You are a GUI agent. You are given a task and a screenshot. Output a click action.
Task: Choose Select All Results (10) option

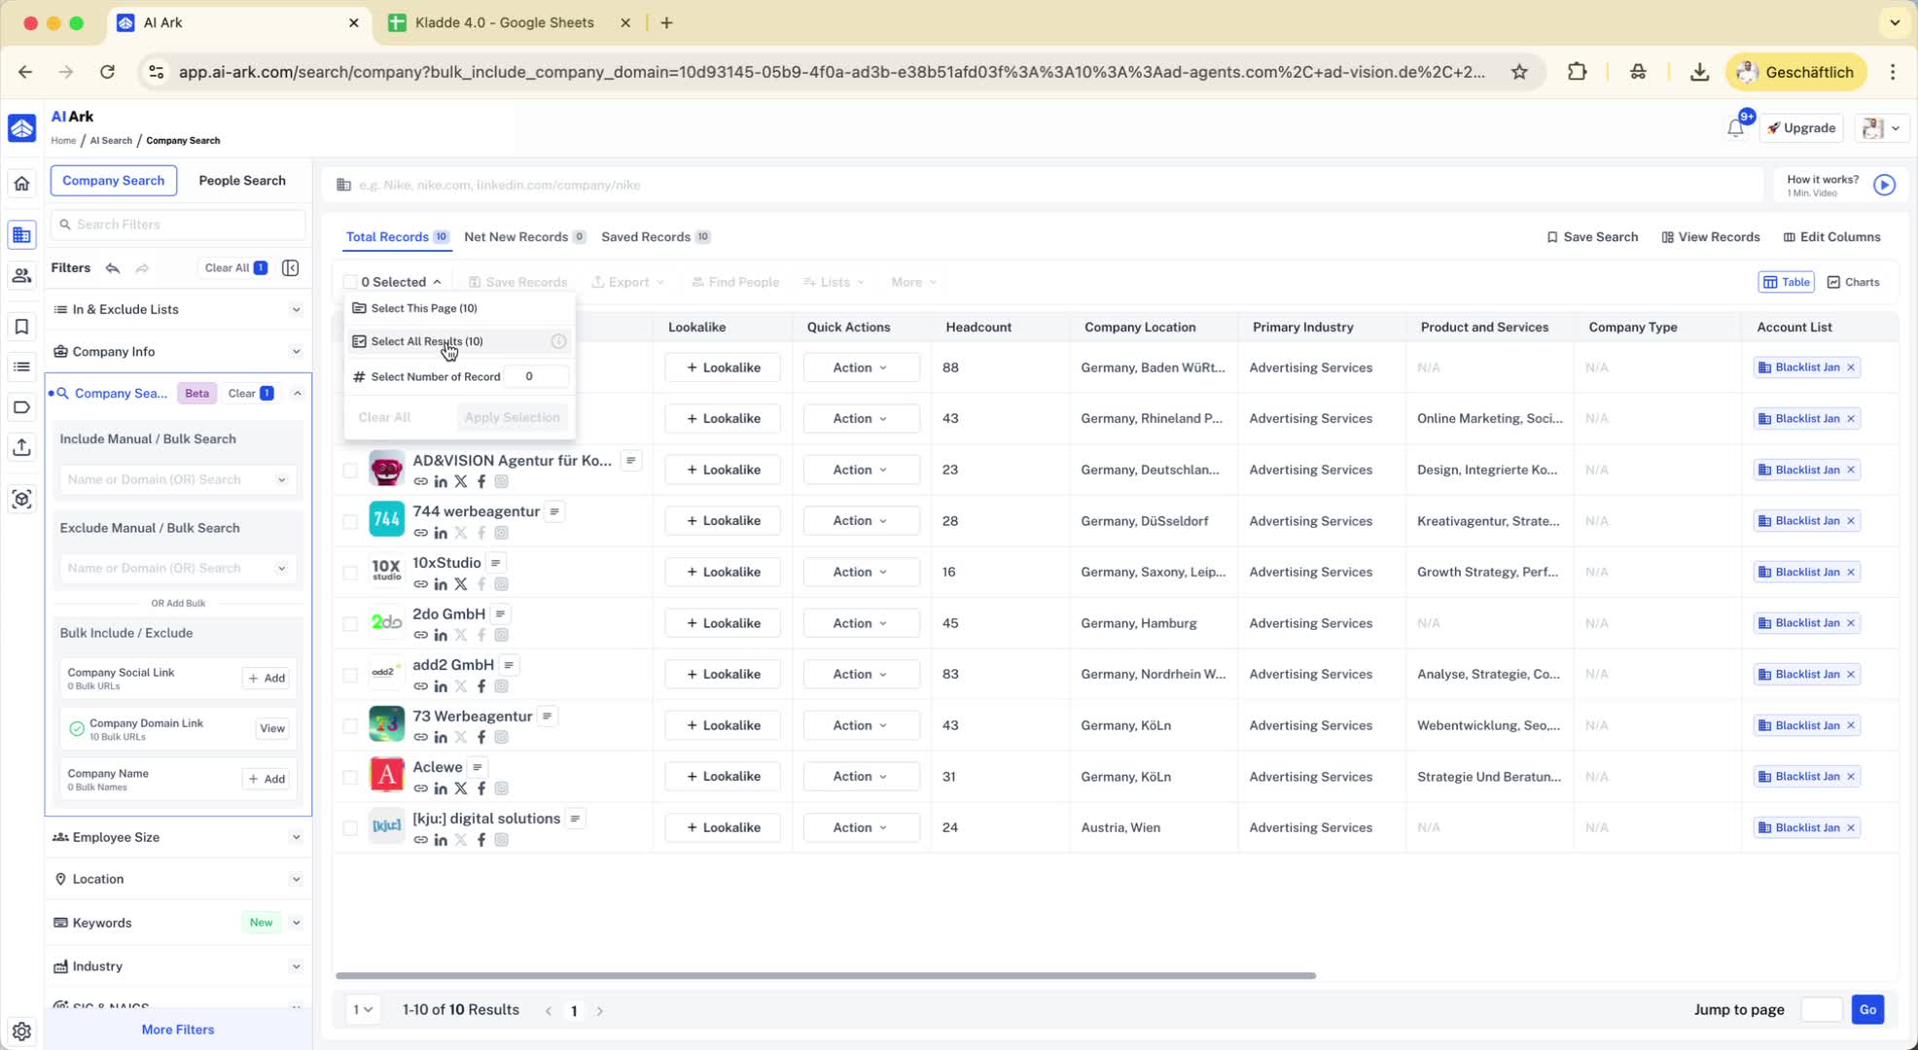pos(427,341)
